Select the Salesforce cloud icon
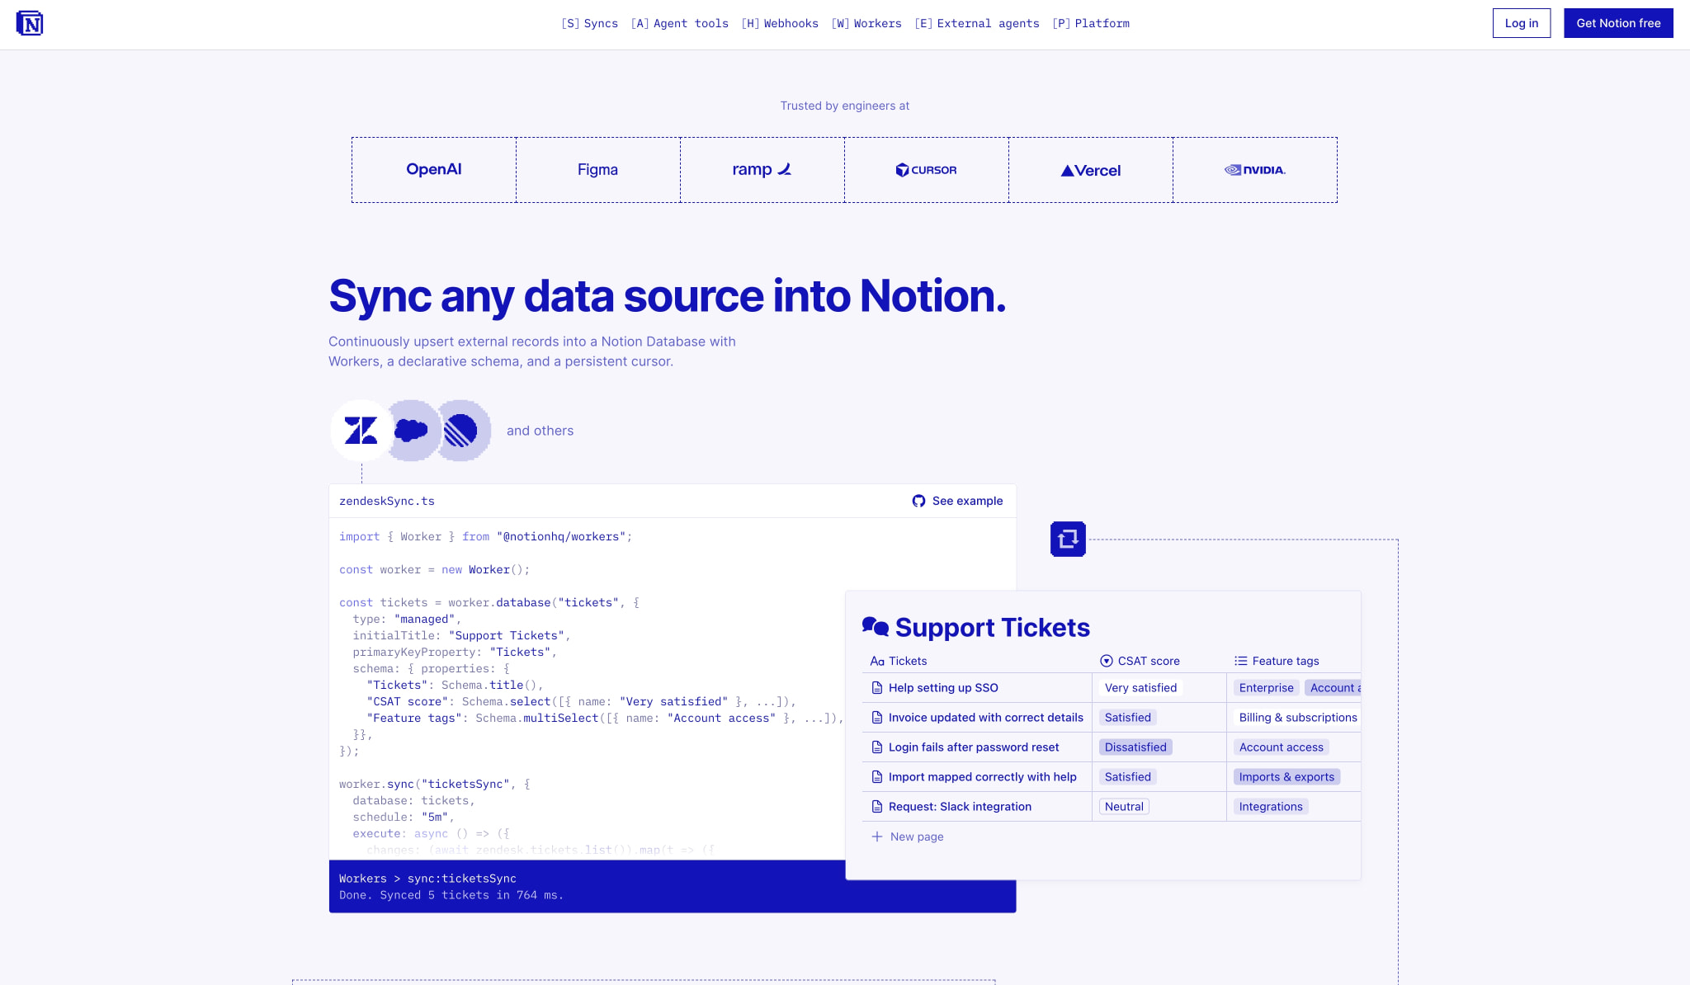Screen dimensions: 1690x985 411,431
